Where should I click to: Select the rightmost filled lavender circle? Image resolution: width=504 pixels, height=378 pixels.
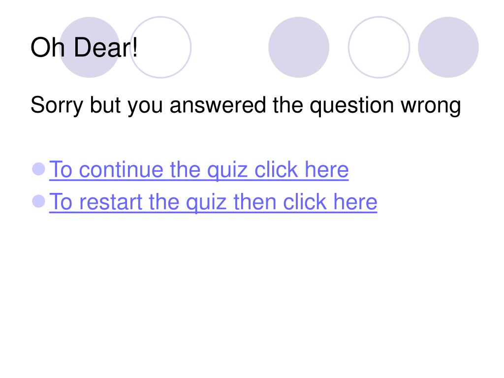tap(448, 47)
